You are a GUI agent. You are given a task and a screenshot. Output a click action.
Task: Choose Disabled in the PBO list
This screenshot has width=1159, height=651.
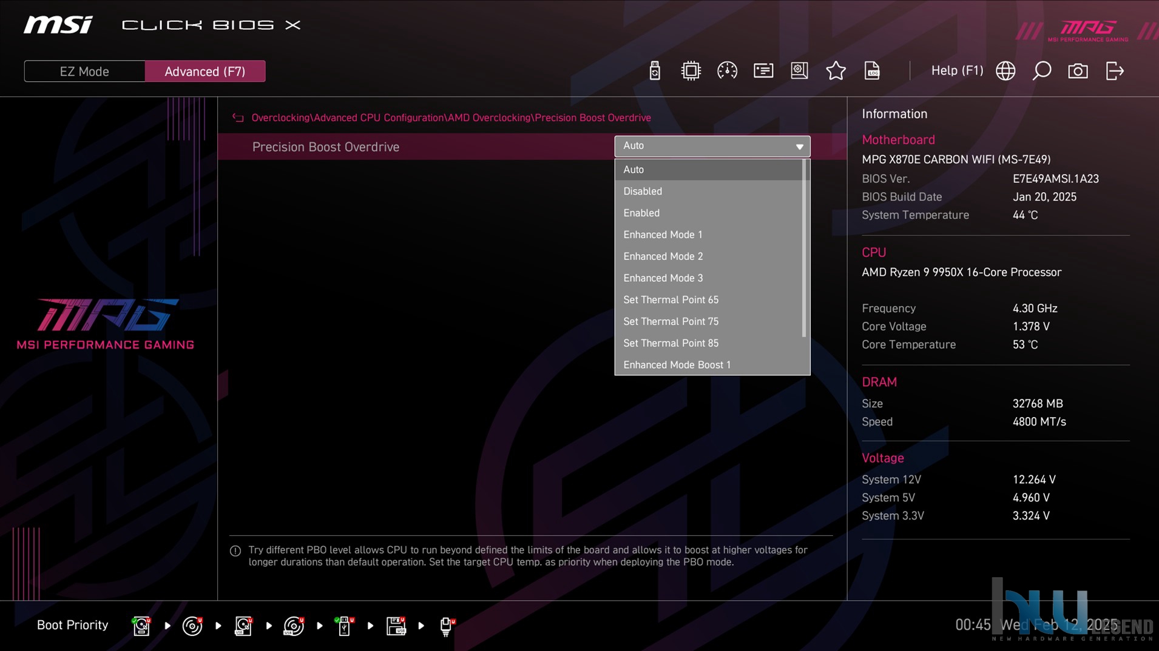(x=709, y=192)
